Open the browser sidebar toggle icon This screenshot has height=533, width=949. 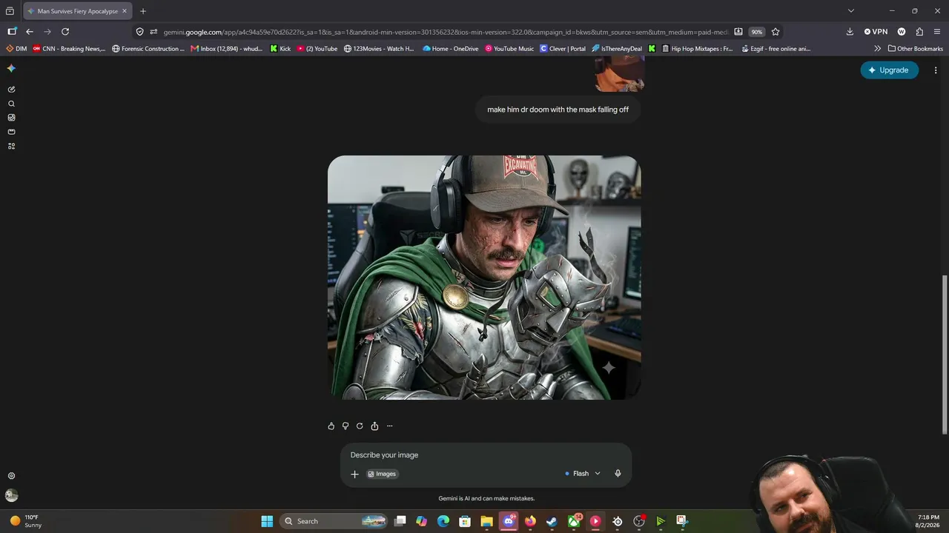12,32
